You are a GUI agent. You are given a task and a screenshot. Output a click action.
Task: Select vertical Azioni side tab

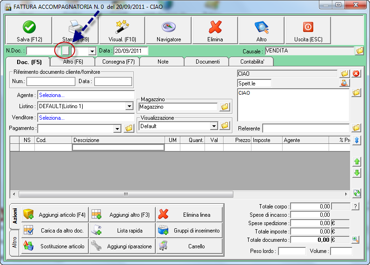click(14, 216)
